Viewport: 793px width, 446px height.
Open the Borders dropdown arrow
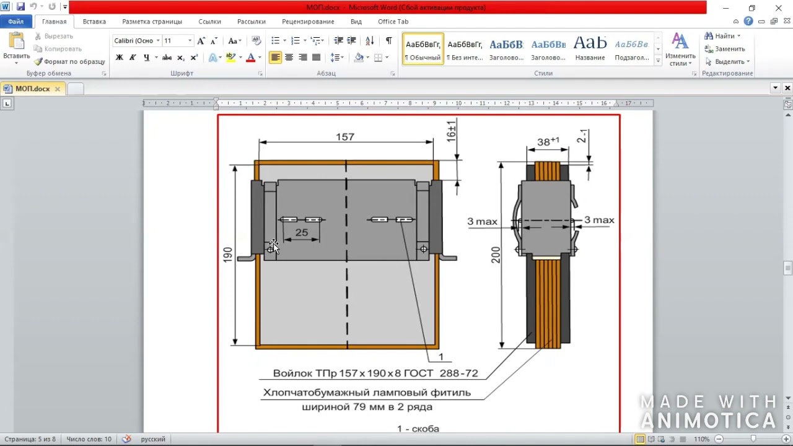point(387,57)
